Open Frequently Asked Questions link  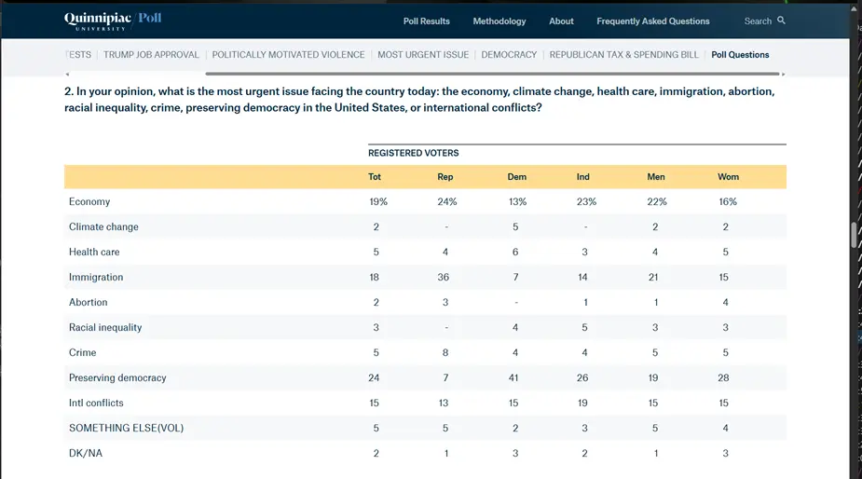click(x=652, y=21)
